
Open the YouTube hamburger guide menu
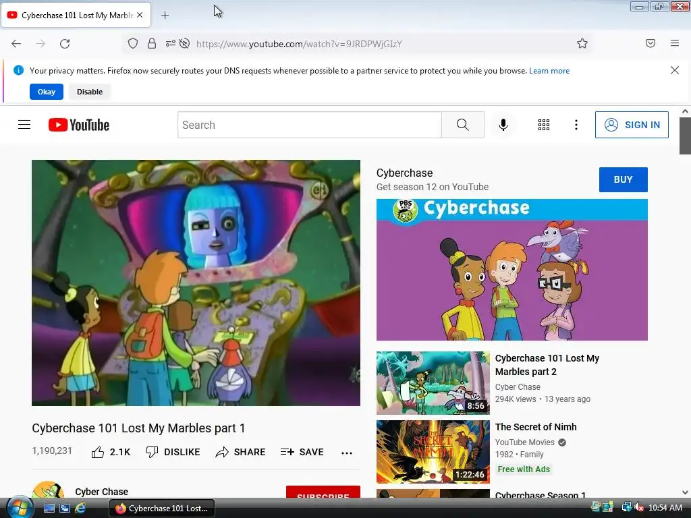[x=24, y=125]
